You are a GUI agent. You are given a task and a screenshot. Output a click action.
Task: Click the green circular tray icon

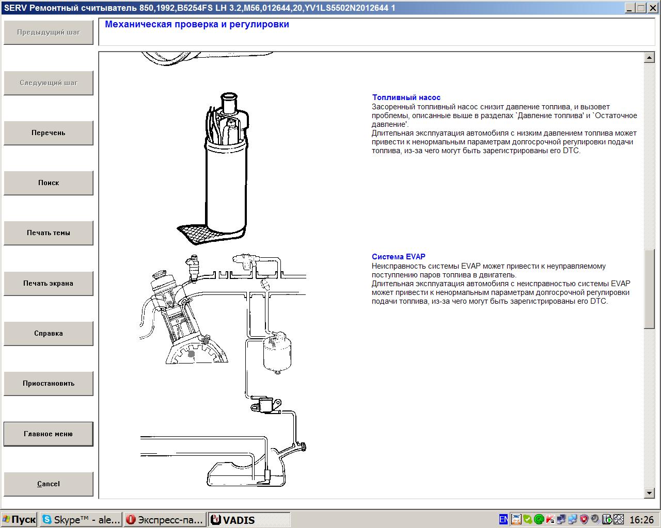click(x=539, y=519)
